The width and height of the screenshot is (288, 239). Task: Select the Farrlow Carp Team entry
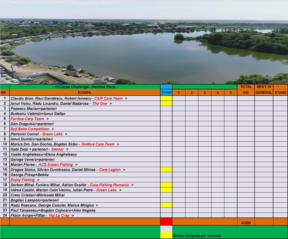click(27, 119)
